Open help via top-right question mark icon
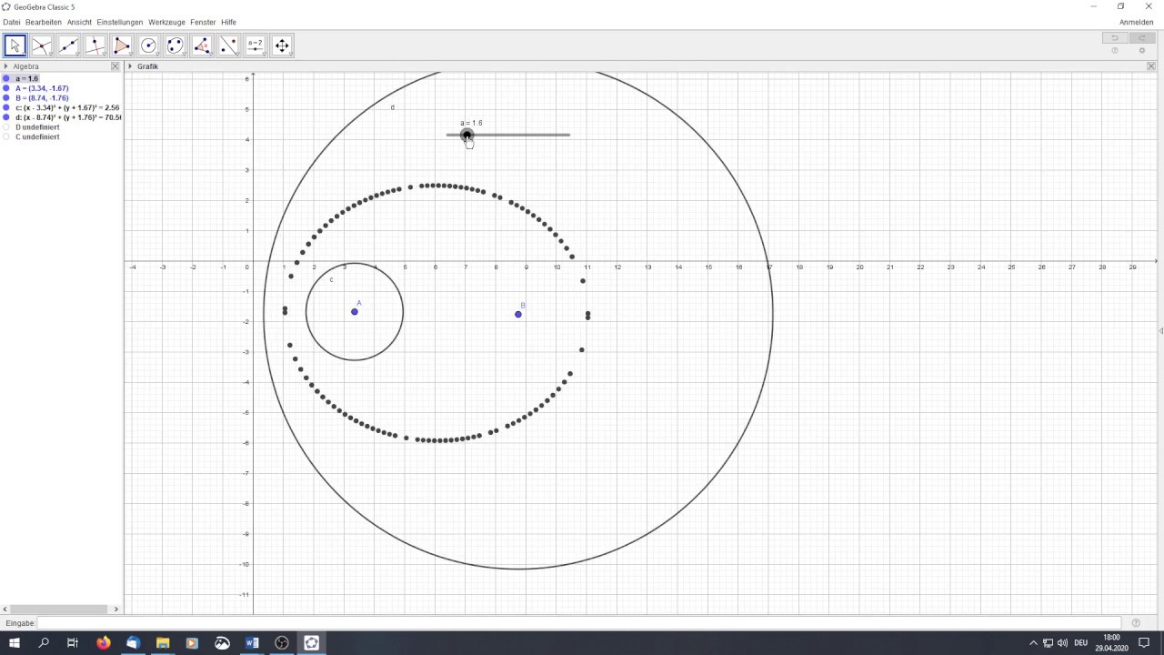 click(1115, 51)
